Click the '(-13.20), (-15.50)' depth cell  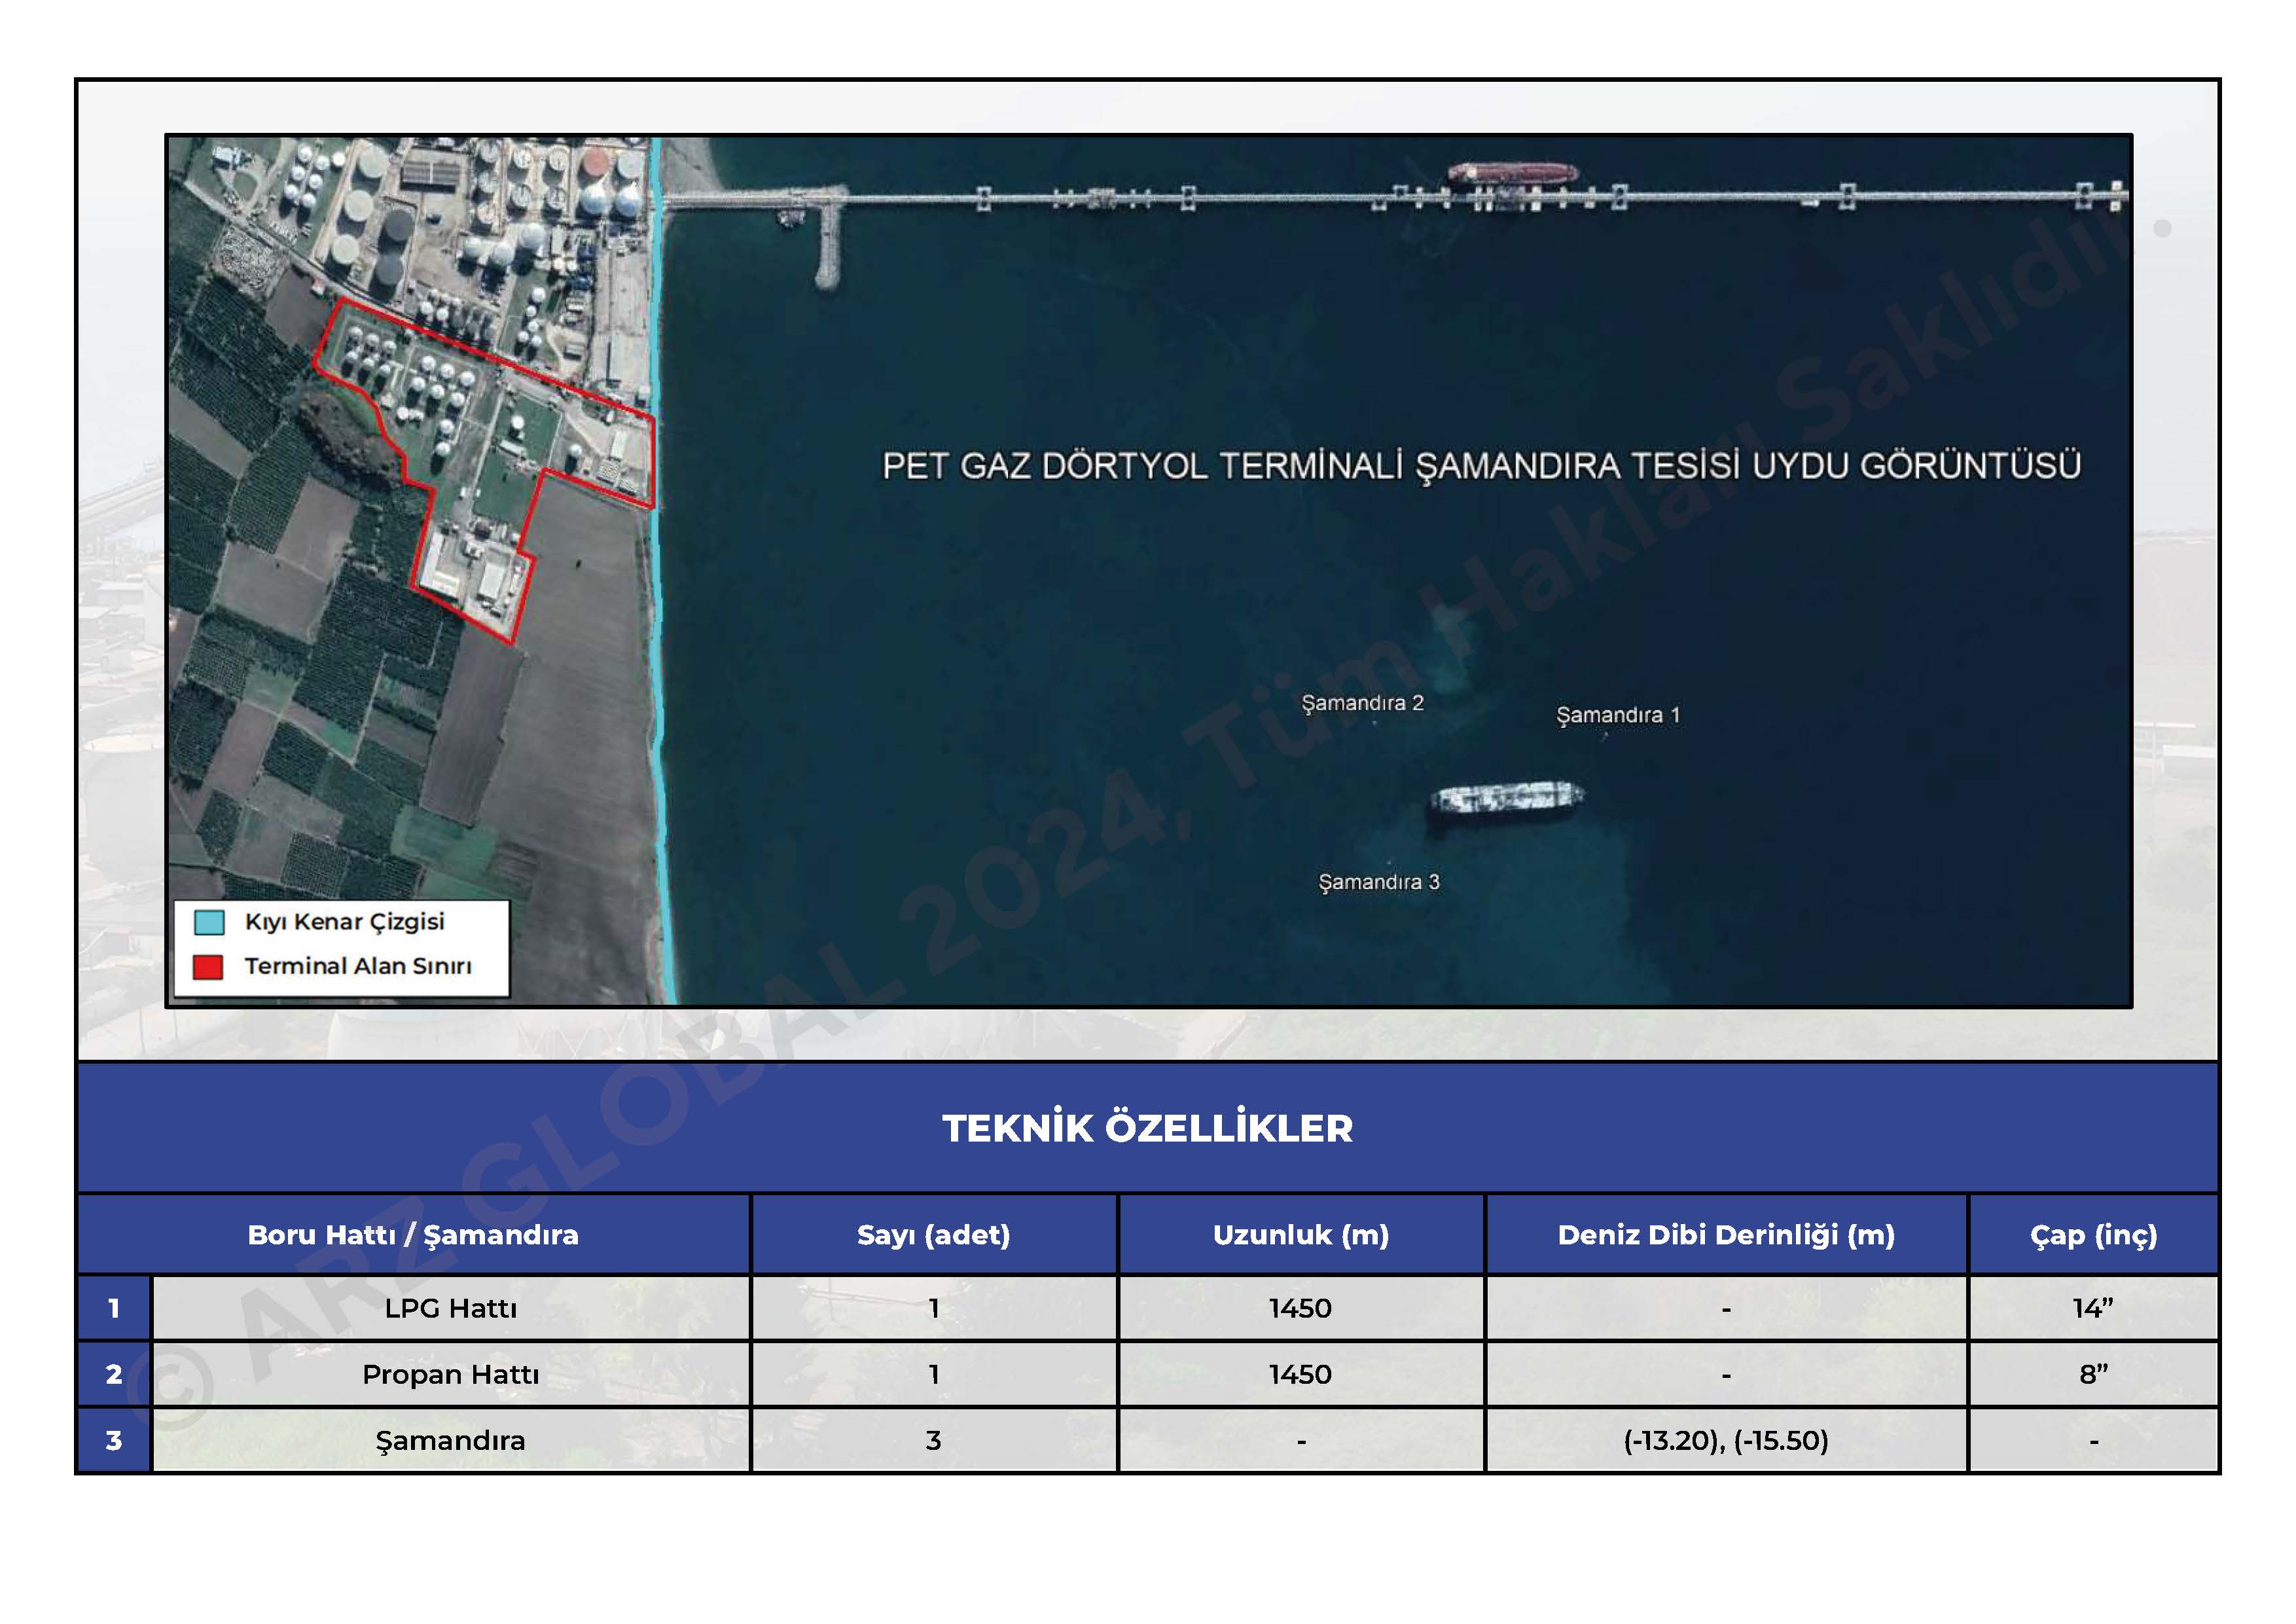[1726, 1440]
